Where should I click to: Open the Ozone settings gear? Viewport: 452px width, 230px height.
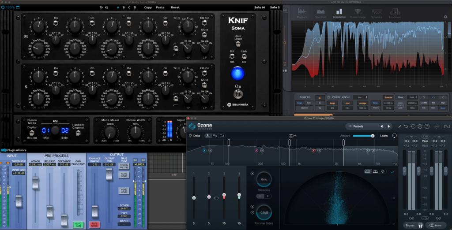[x=420, y=126]
